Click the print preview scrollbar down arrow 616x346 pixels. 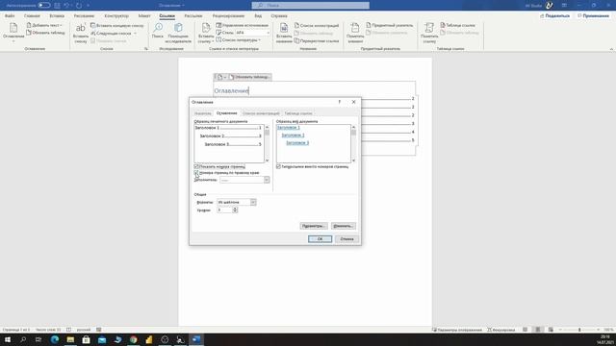pyautogui.click(x=268, y=161)
